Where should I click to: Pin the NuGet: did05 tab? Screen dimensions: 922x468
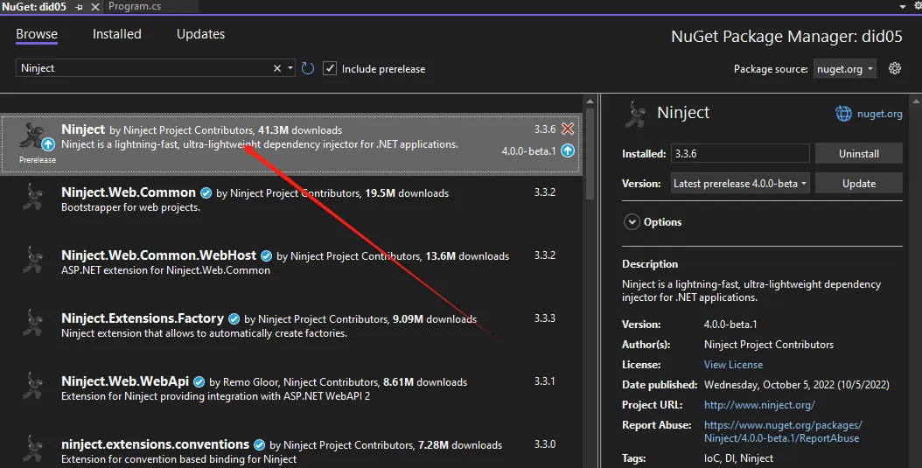(80, 7)
